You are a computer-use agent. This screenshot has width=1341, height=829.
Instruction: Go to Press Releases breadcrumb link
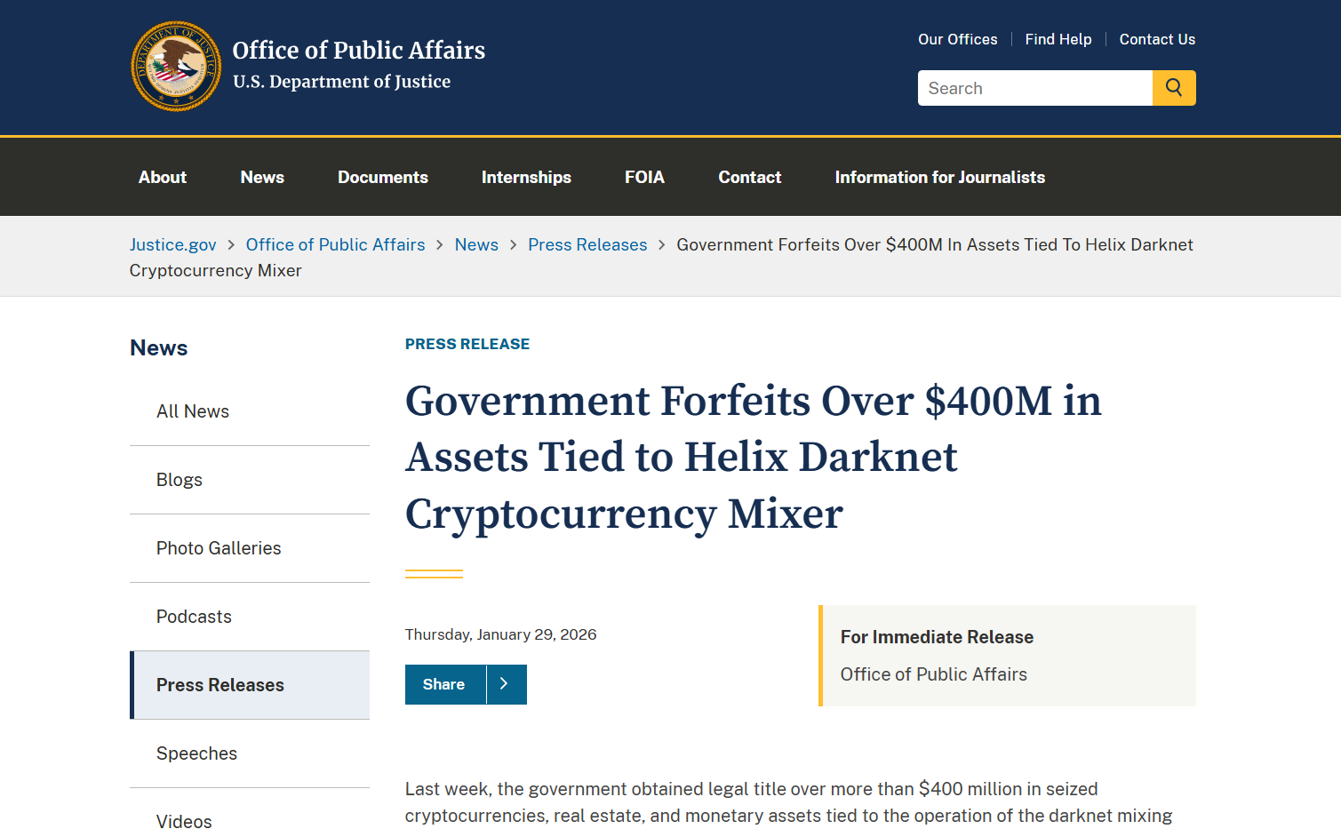[587, 244]
